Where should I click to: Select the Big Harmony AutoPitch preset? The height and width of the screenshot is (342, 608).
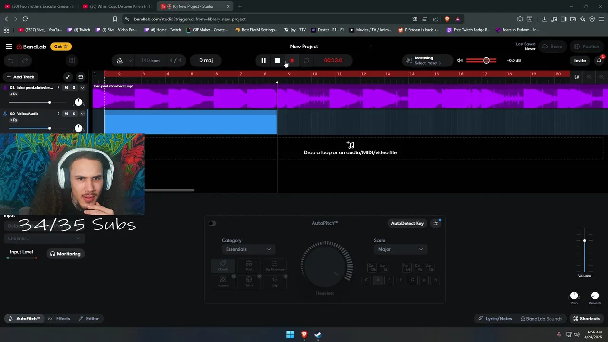275,266
